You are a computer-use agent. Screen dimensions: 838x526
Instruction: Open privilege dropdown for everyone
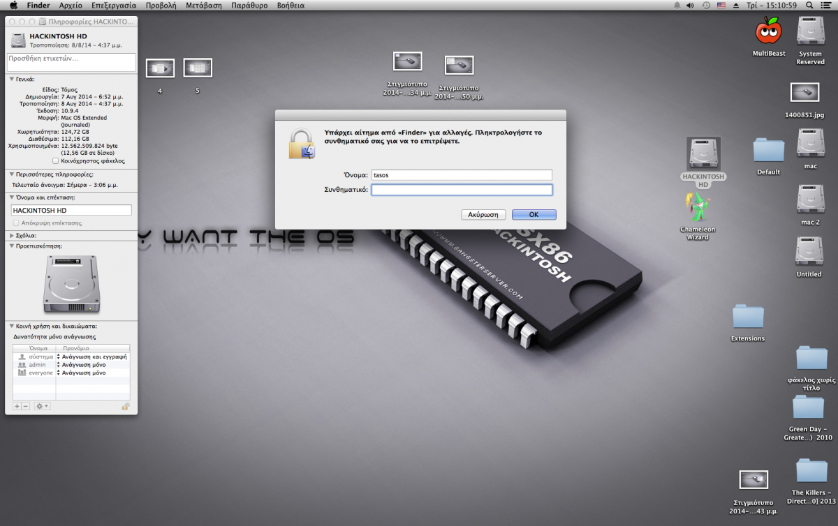pos(92,373)
